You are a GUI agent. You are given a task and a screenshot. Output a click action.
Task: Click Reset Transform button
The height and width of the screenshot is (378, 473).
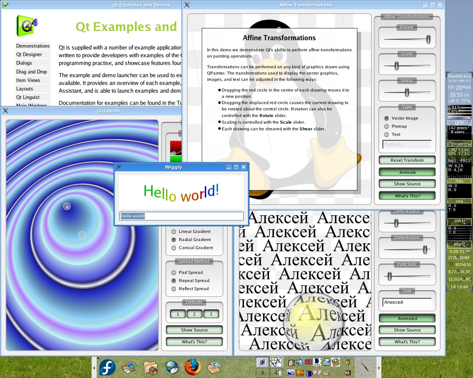[407, 160]
